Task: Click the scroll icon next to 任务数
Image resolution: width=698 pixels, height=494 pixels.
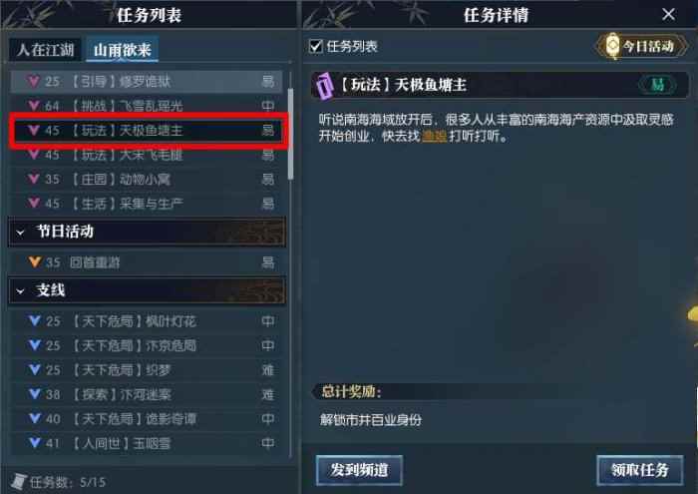Action: (x=18, y=482)
